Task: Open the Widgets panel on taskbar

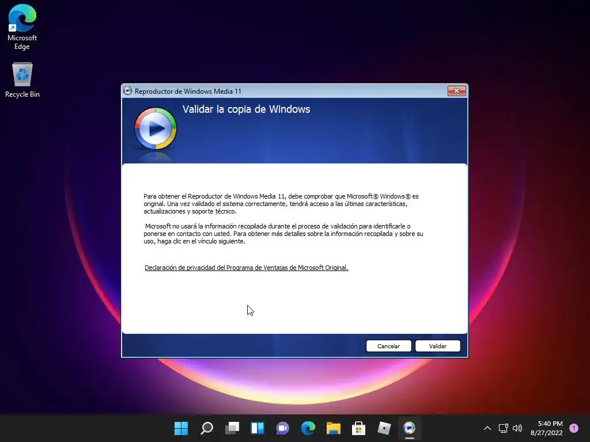Action: click(x=258, y=428)
